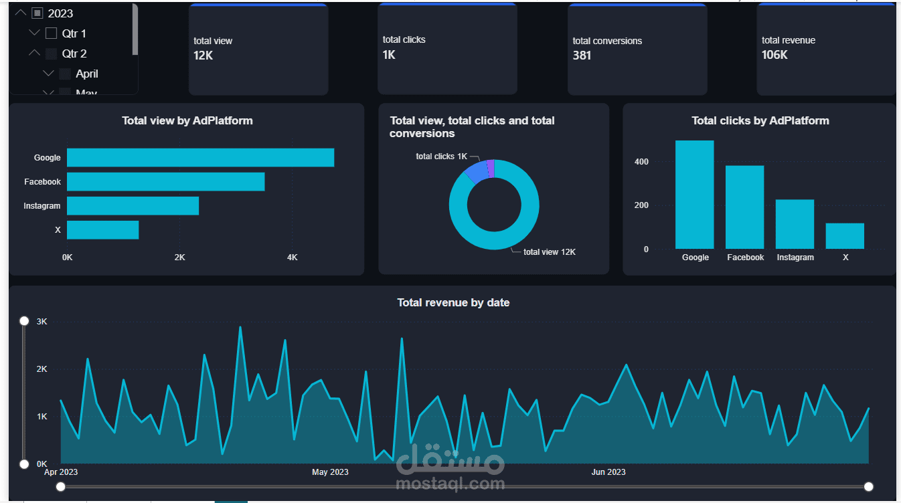Click the Facebook column in Total clicks chart

(x=744, y=207)
